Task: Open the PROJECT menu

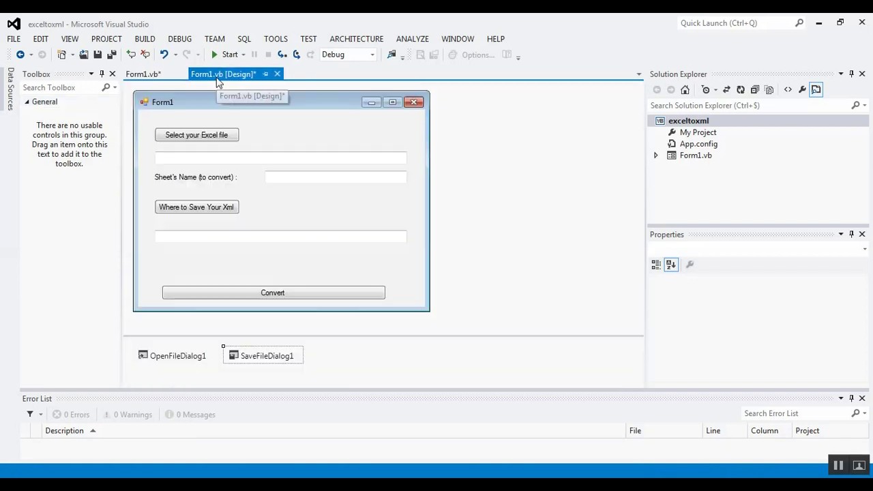Action: point(106,39)
